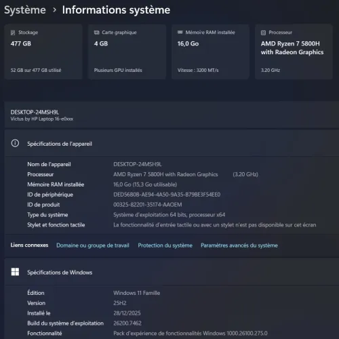
Task: Click the info icon beside Spécifications de l'appareil
Action: click(x=15, y=143)
